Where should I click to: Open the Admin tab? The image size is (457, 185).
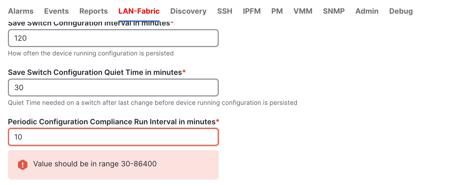click(x=367, y=11)
